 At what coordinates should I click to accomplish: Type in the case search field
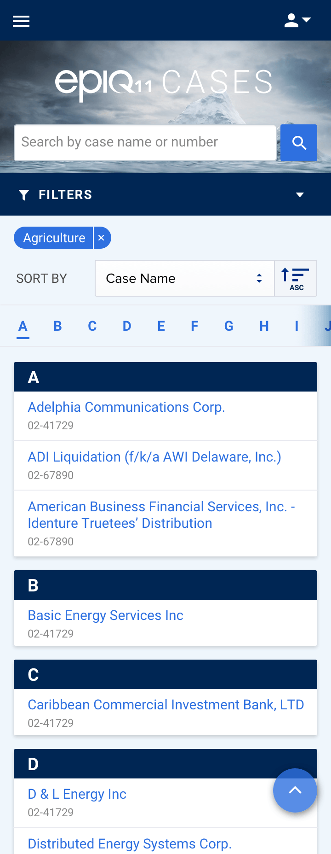[145, 143]
